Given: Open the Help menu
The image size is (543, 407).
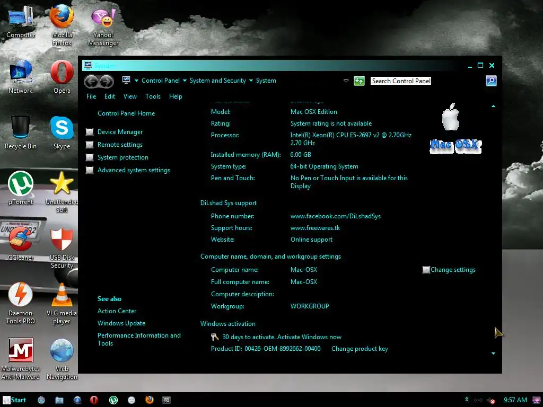Looking at the screenshot, I should [176, 96].
